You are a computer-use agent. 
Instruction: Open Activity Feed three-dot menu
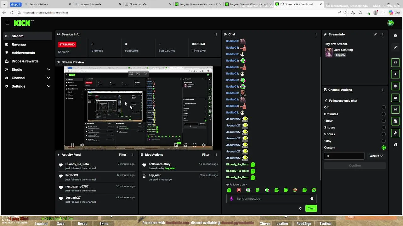pyautogui.click(x=133, y=155)
